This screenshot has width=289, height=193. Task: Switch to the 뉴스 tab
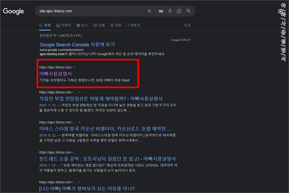82,25
